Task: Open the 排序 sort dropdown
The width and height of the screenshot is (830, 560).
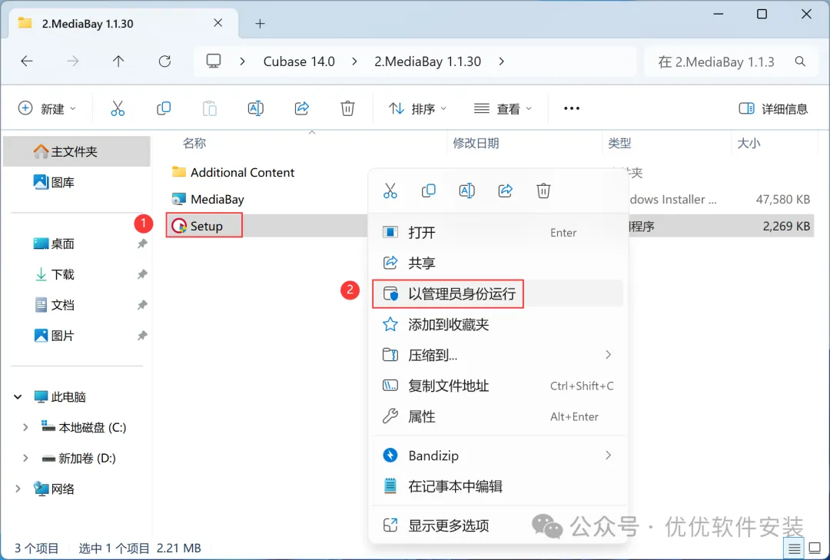Action: pos(417,108)
